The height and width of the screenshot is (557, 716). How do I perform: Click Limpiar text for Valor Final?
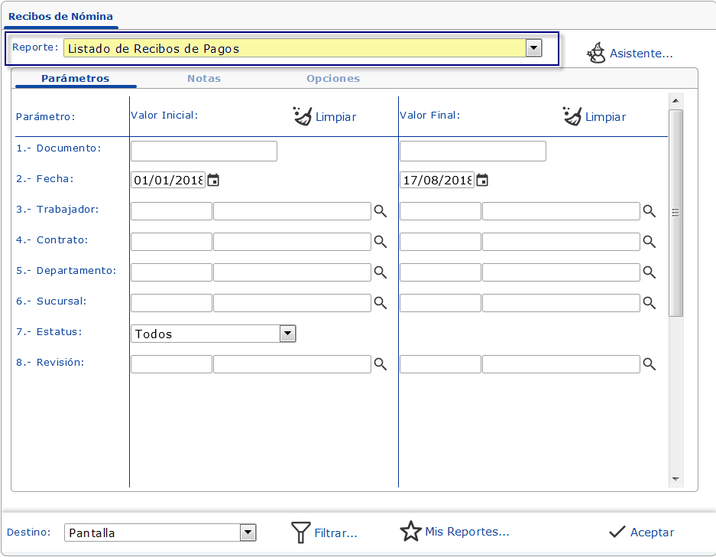coord(605,117)
